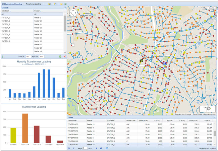Click the blue substation marker on map

(165, 63)
